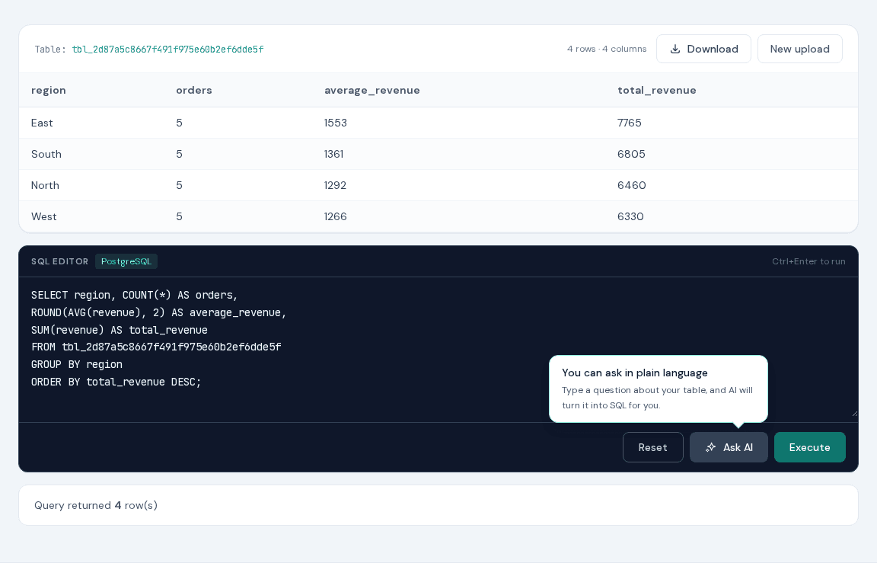Click the 'You can ask in plain language' tooltip title
877x563 pixels.
click(635, 373)
